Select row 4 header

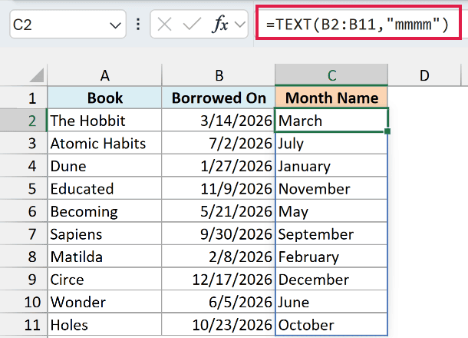[x=24, y=166]
